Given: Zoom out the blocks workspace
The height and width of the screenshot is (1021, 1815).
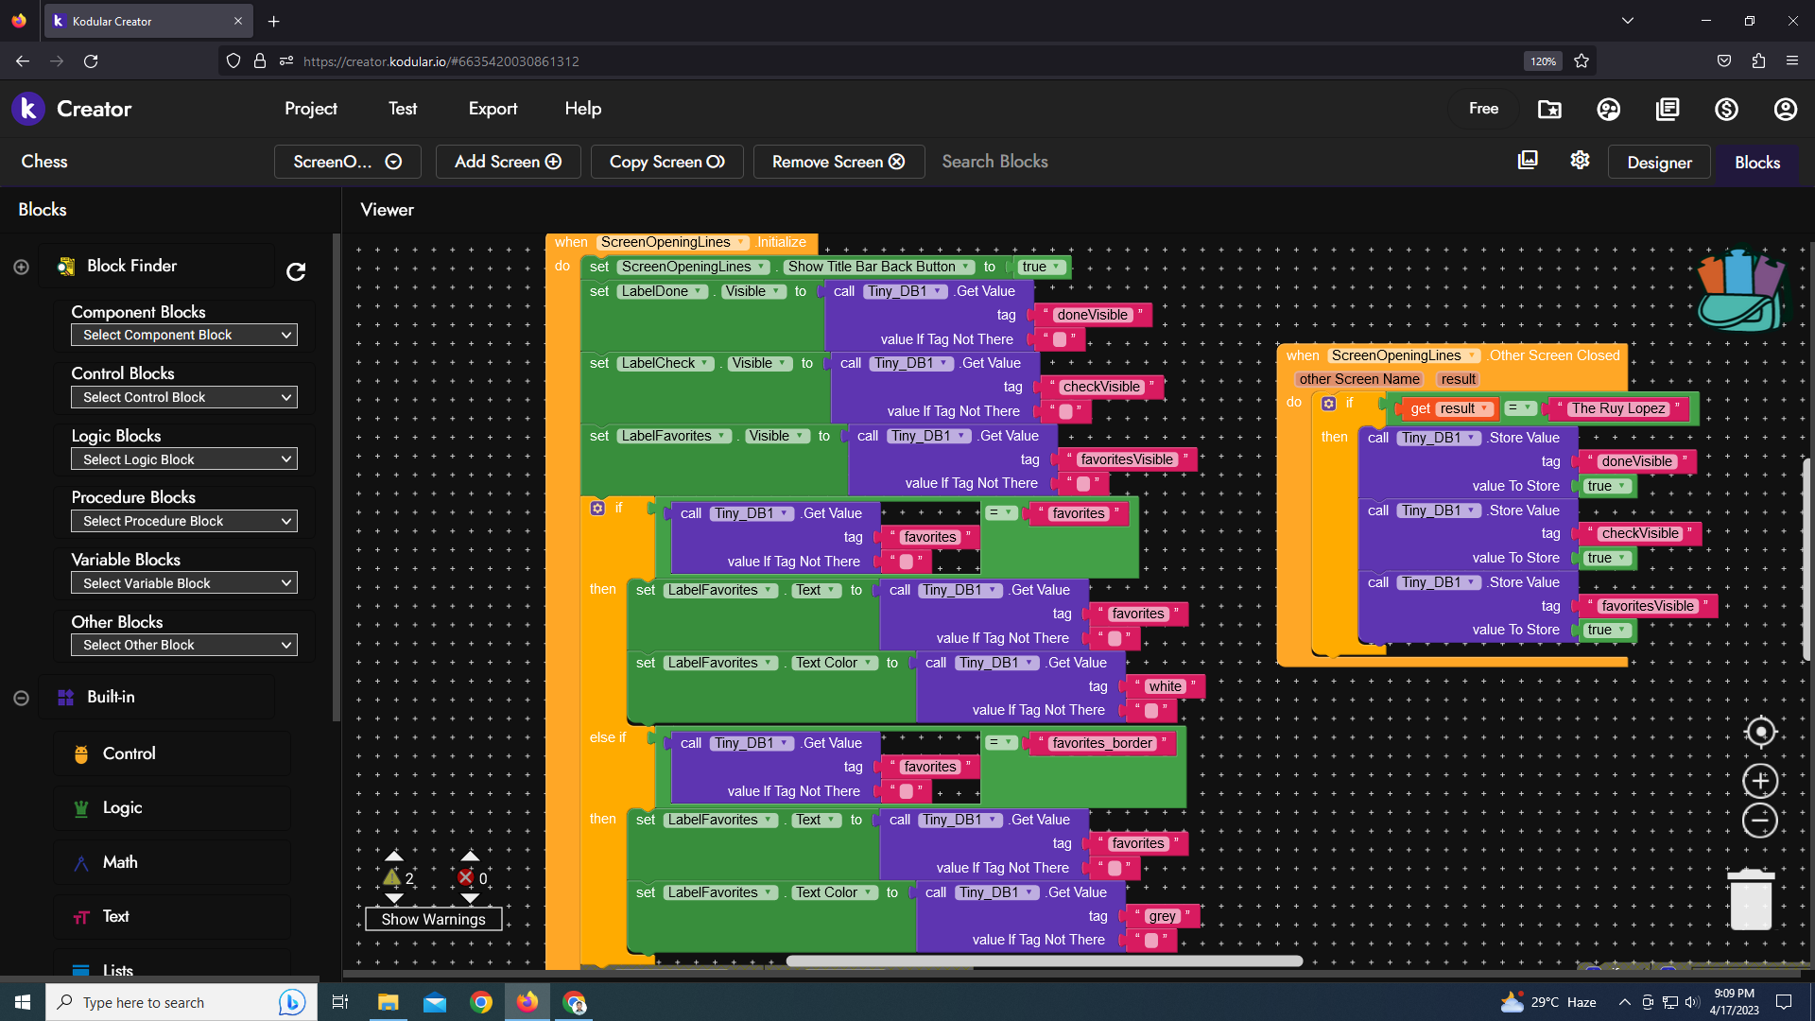Looking at the screenshot, I should click(x=1760, y=821).
